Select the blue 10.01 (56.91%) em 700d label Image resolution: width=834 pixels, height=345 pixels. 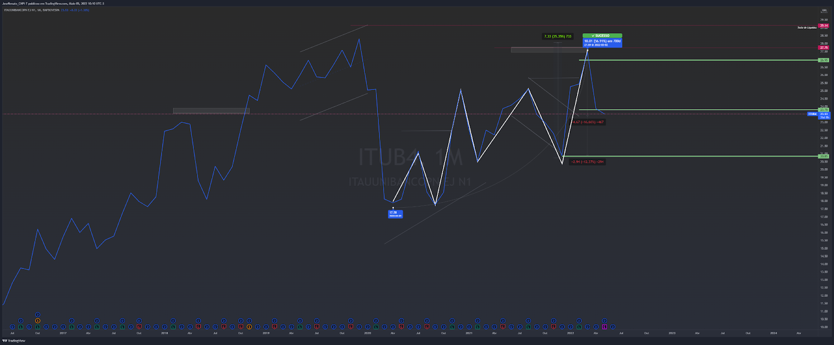(x=602, y=43)
